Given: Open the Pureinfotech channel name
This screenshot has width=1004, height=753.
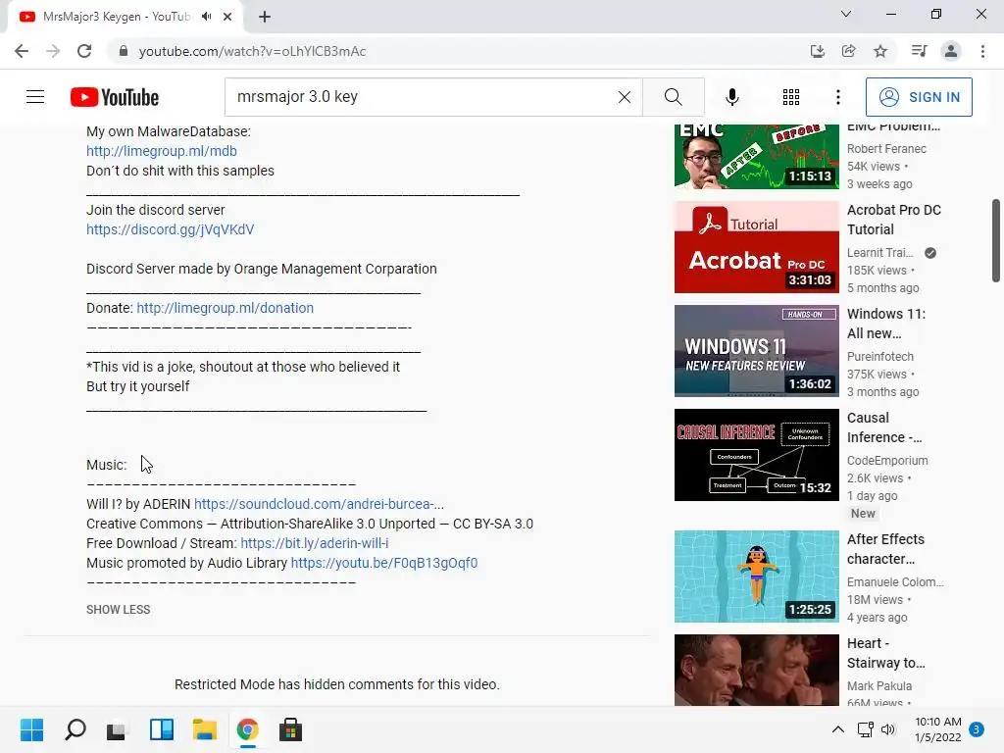Looking at the screenshot, I should coord(880,357).
